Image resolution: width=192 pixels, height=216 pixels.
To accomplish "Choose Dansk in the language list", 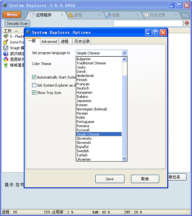I will pos(99,71).
